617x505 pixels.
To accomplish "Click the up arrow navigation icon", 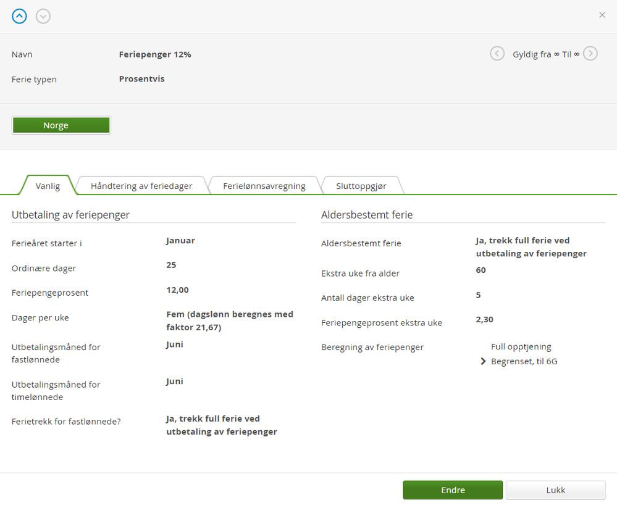I will (x=20, y=17).
